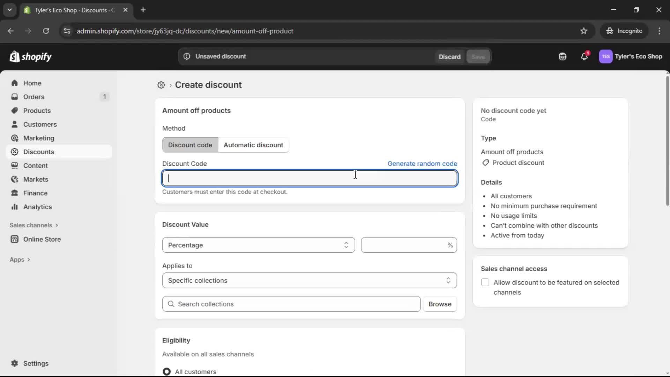
Task: Enable Allow discount to be featured checkbox
Action: click(x=485, y=283)
